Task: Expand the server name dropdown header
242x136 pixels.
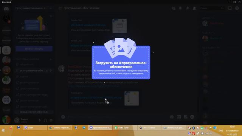Action: (x=34, y=8)
